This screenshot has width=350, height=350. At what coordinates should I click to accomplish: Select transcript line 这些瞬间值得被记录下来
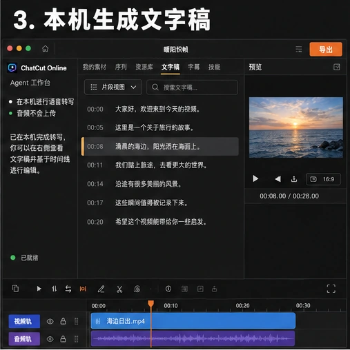click(x=151, y=203)
